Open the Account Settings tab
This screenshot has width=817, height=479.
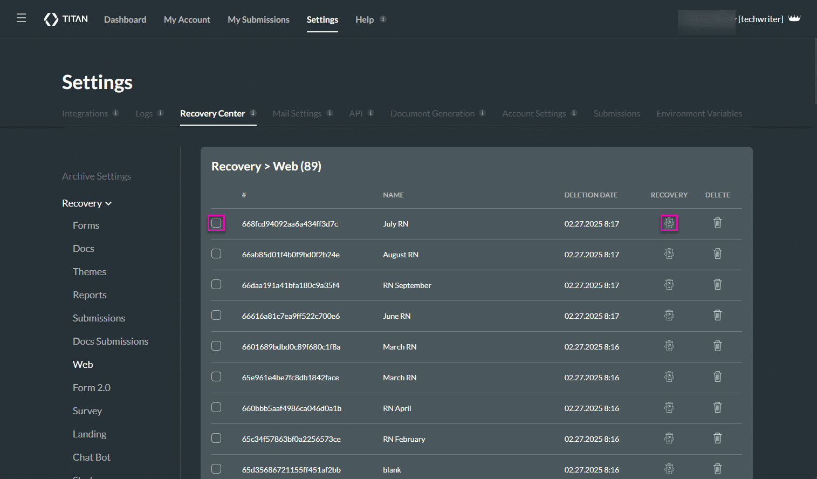[x=534, y=113]
